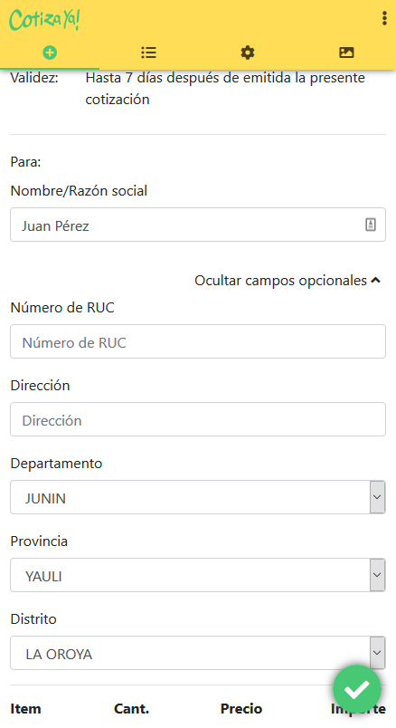Click the Validez text about 7 días
Viewport: 396px width, 728px height.
225,88
